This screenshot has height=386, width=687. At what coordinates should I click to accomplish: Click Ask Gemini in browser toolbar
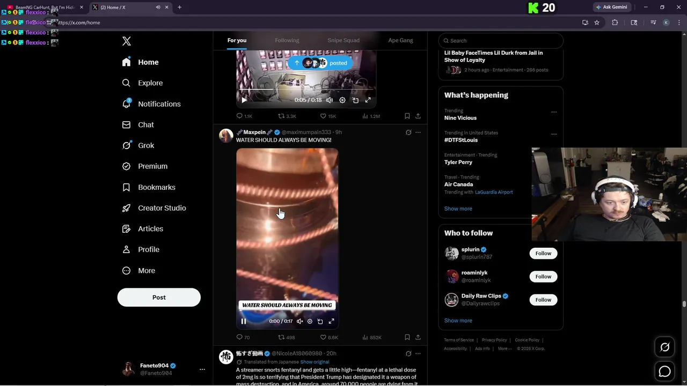pos(611,7)
